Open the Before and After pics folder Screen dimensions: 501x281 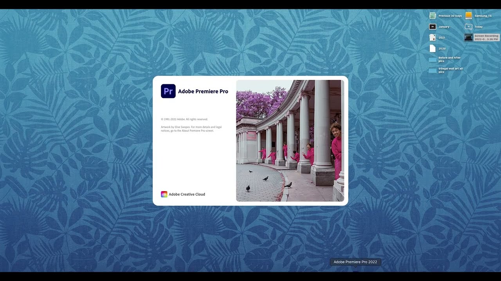433,60
